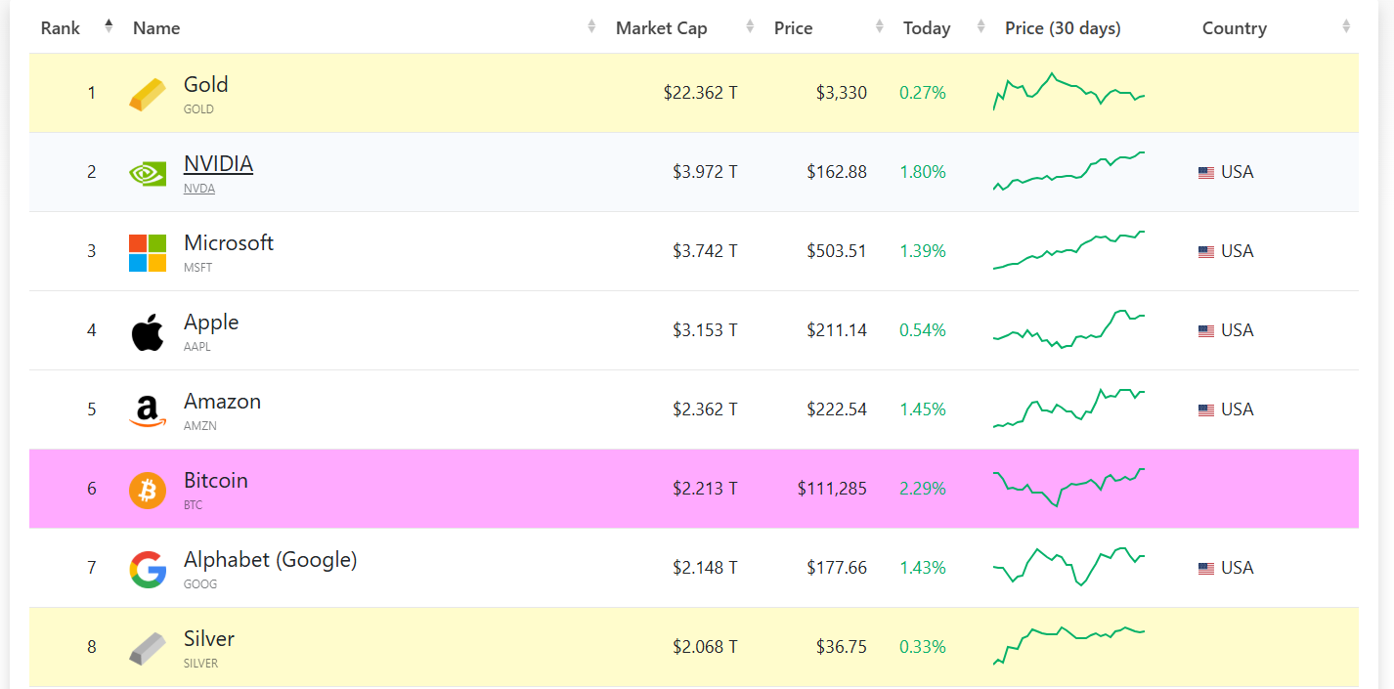Image resolution: width=1394 pixels, height=689 pixels.
Task: Click the Price (30 days) header
Action: coord(1063,28)
